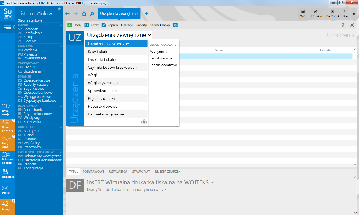The image size is (359, 215).
Task: Collapse the HANDEL module group
Action: 61,25
